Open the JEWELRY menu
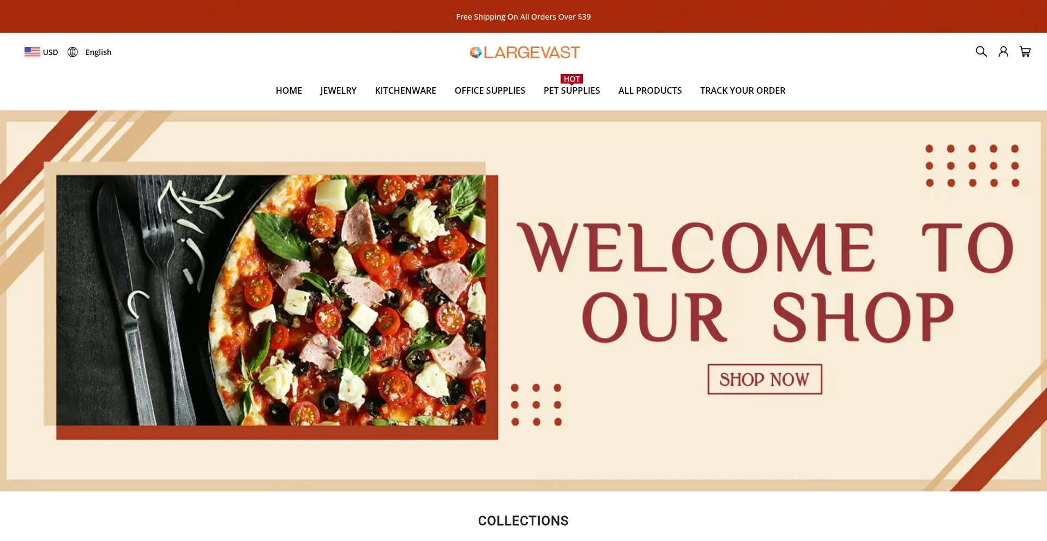1047x541 pixels. 338,90
